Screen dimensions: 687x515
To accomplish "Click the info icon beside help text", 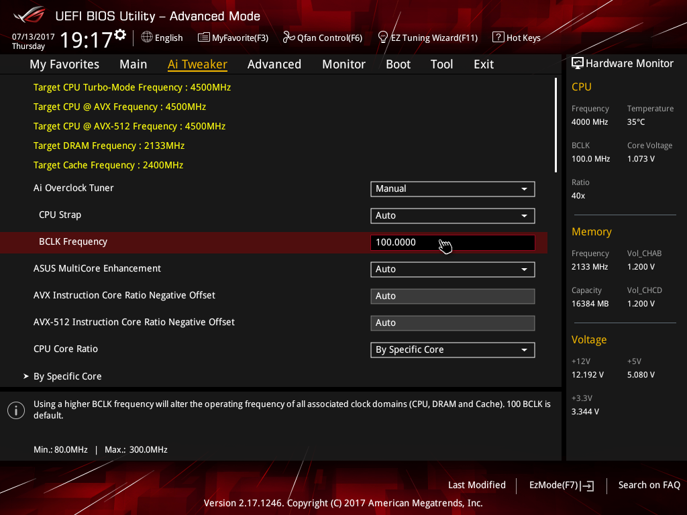I will 16,410.
